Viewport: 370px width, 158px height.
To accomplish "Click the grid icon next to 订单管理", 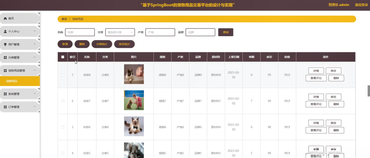I will (5, 107).
